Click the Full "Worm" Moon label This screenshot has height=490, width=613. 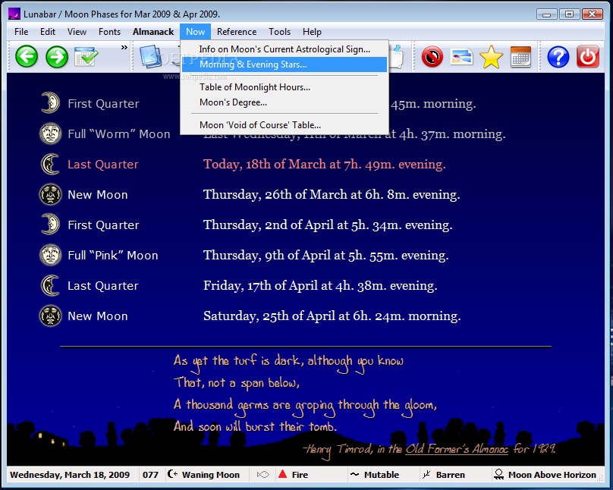coord(119,134)
